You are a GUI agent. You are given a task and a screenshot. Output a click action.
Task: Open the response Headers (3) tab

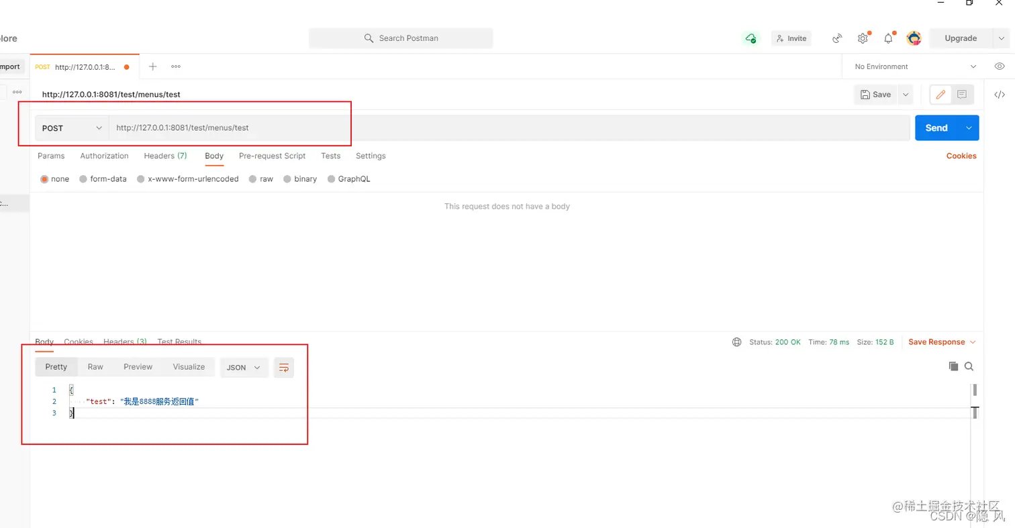pos(125,342)
